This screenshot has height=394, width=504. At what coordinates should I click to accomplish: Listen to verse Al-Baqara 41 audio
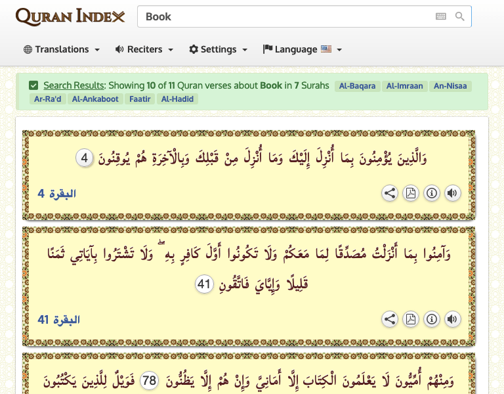(451, 319)
